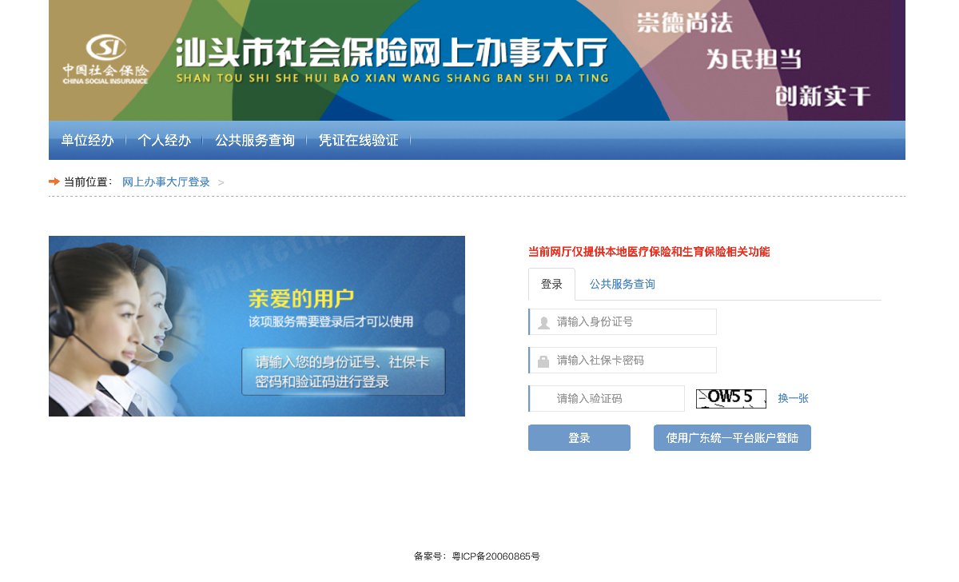Open the 个人经办 navigation menu
The height and width of the screenshot is (582, 959).
pyautogui.click(x=164, y=141)
